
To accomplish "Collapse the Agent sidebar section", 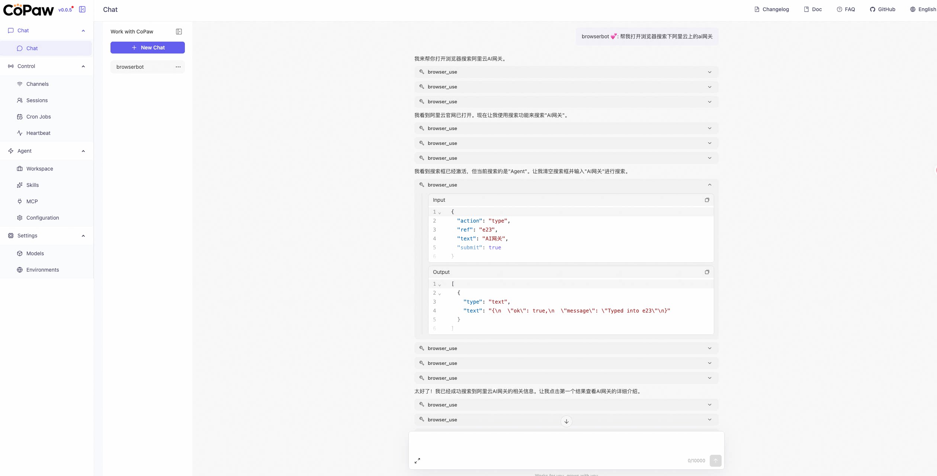I will click(x=83, y=151).
